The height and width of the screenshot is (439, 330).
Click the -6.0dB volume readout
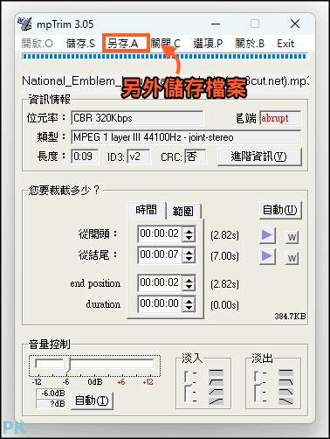51,393
